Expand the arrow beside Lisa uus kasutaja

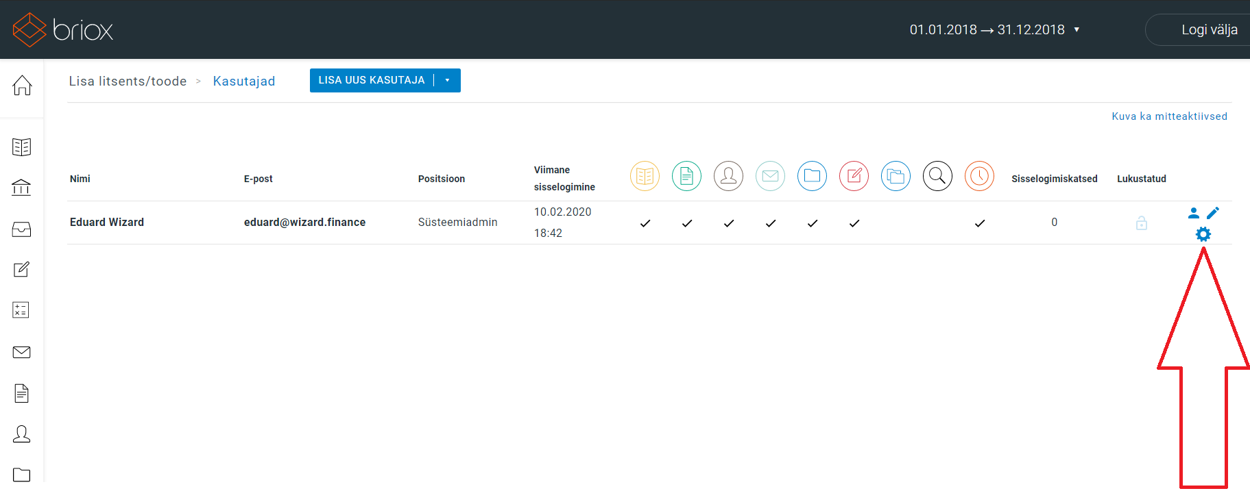447,80
